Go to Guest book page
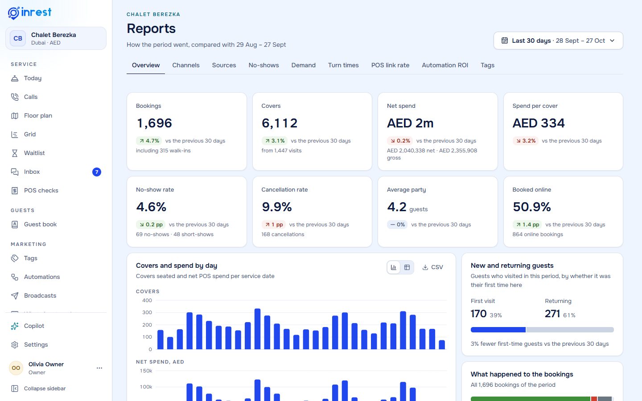 pyautogui.click(x=56, y=224)
